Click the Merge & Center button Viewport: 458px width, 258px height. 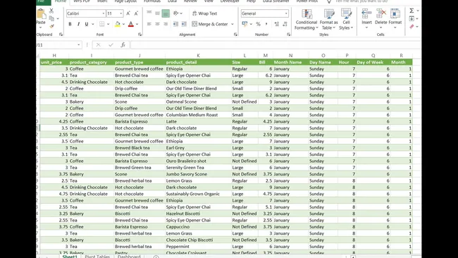(x=210, y=24)
